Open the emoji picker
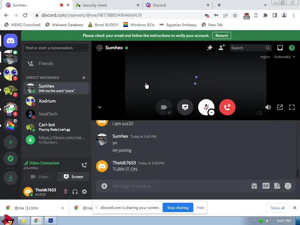Image resolution: width=300 pixels, height=225 pixels. [x=288, y=186]
